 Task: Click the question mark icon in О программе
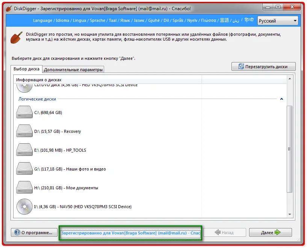17,233
